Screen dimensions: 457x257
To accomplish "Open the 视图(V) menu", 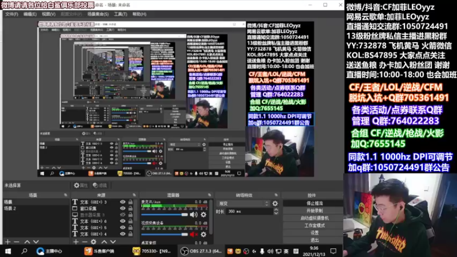I will pyautogui.click(x=49, y=14).
